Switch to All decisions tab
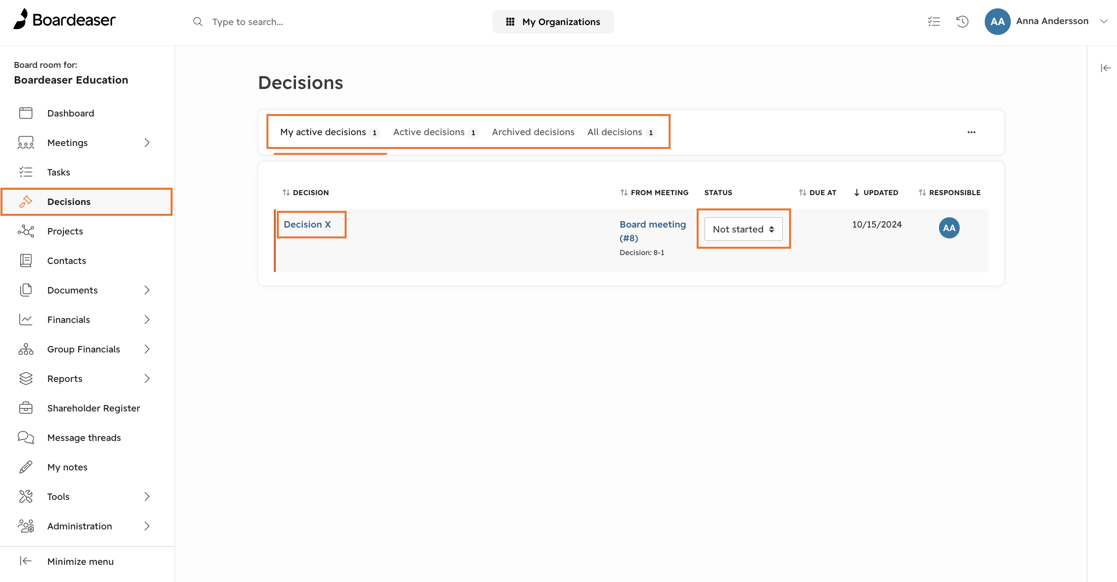1117x582 pixels. [x=621, y=132]
